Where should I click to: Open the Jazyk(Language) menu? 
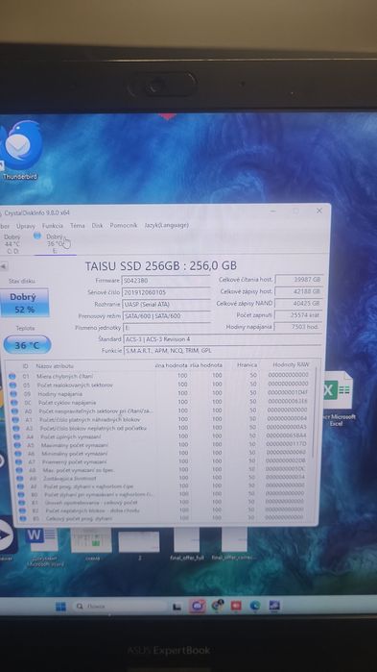[x=166, y=225]
